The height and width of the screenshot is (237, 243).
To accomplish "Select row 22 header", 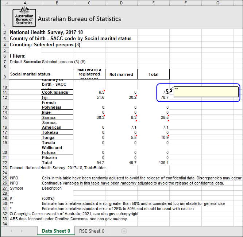I will (4, 163).
